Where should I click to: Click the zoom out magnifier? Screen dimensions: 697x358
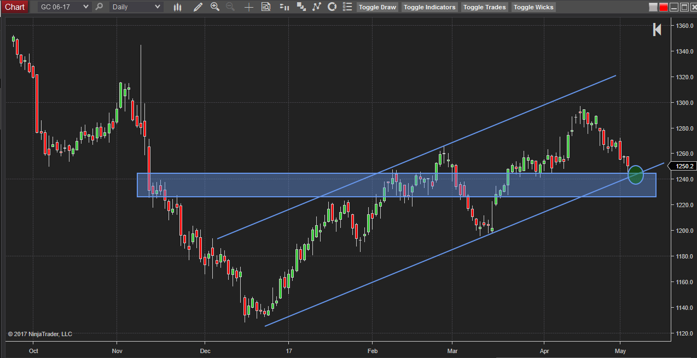[230, 7]
